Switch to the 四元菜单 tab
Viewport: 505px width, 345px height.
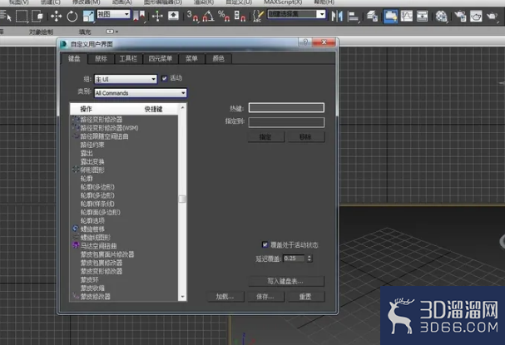(161, 58)
